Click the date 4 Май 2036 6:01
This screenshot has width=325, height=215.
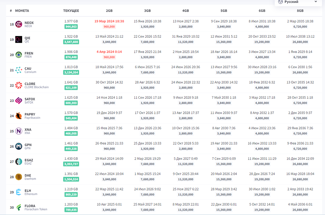pyautogui.click(x=300, y=204)
